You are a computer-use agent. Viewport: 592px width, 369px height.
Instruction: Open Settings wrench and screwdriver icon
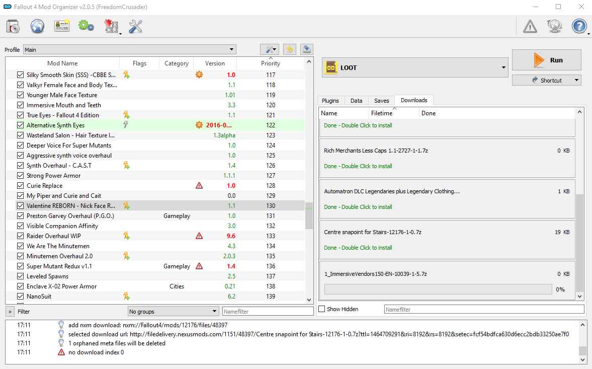pos(135,27)
